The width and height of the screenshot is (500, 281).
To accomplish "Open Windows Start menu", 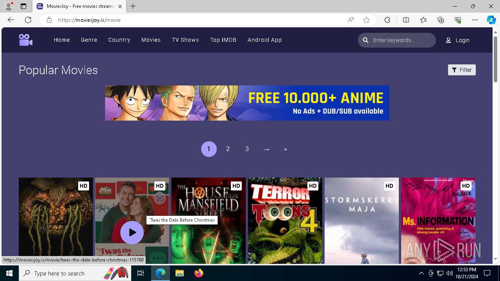I will tap(9, 273).
